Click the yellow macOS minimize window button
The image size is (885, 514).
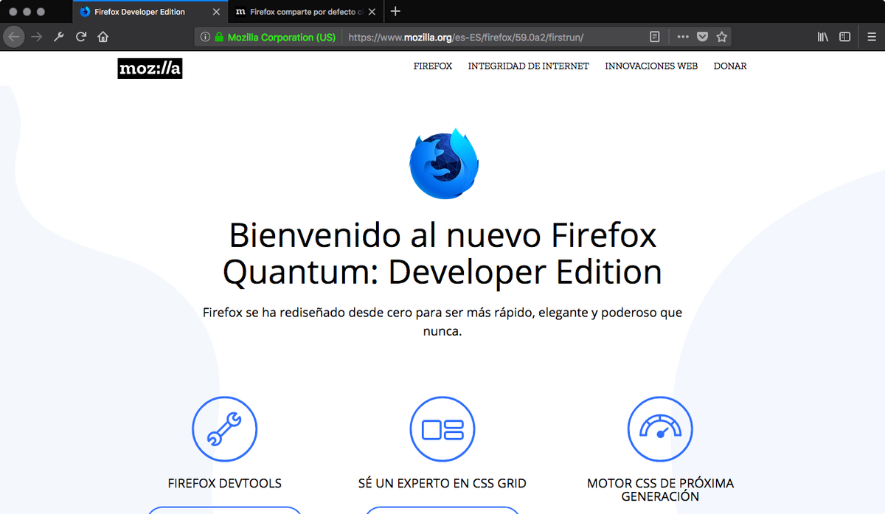pyautogui.click(x=26, y=12)
